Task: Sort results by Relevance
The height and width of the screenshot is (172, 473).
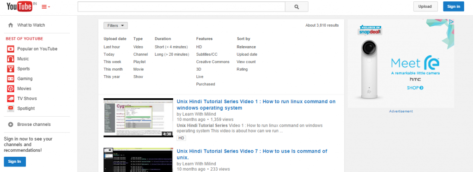Action: coord(246,47)
